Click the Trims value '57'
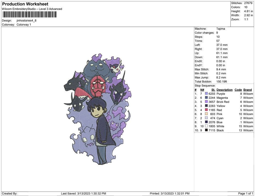Screen dimensions: 255x196 218,41
